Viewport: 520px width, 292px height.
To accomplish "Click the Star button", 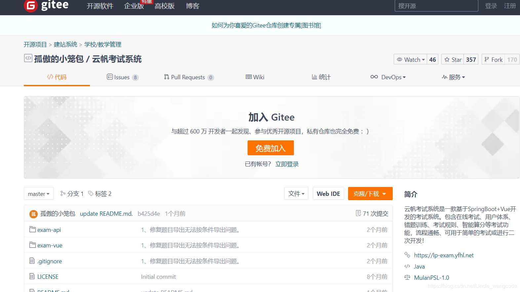I will click(x=453, y=59).
